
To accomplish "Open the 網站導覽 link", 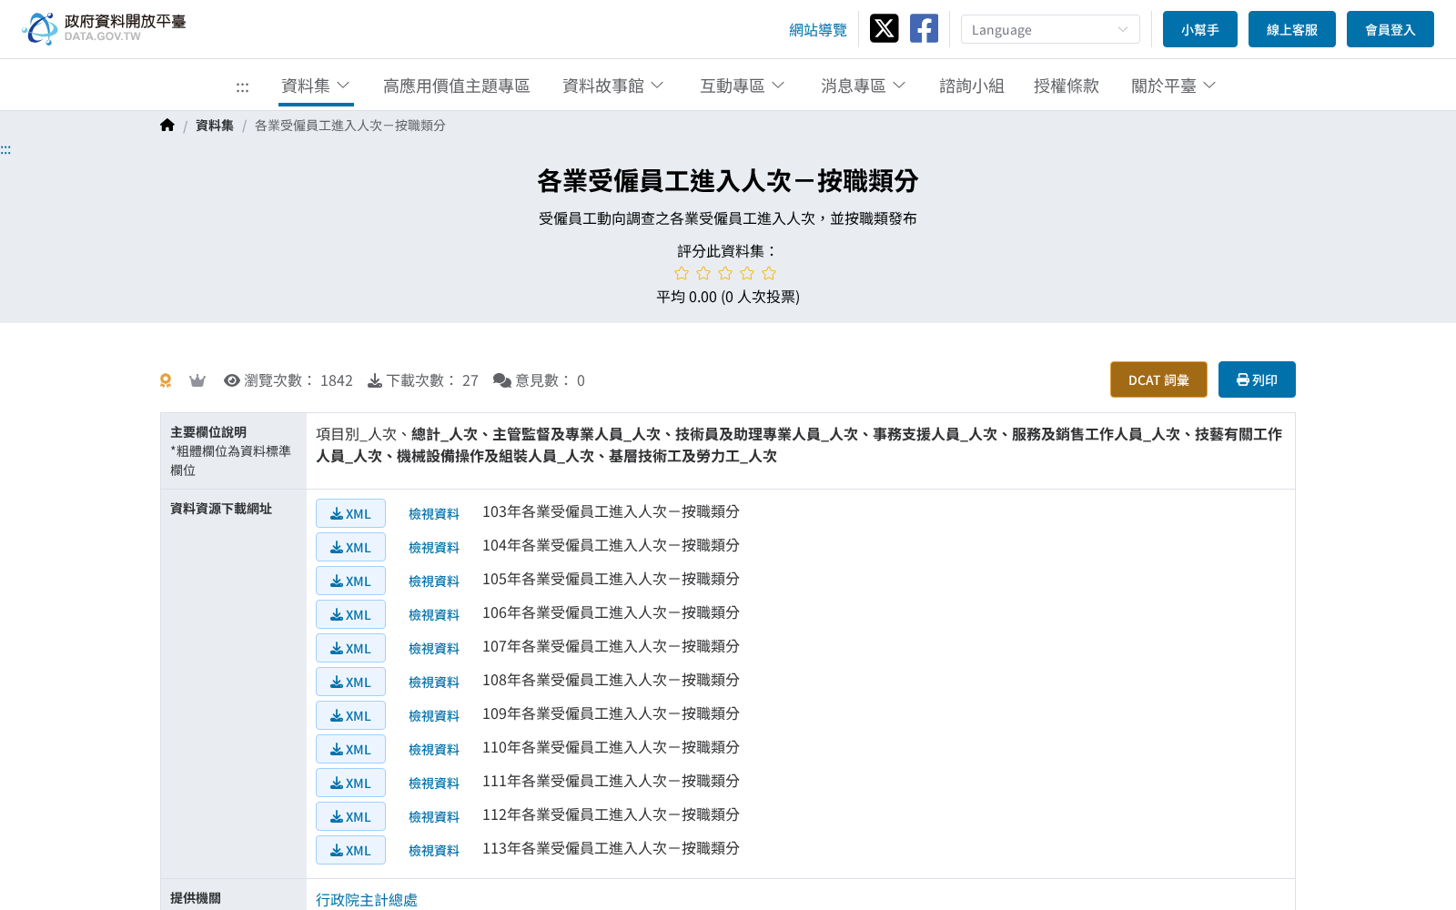I will click(x=818, y=30).
